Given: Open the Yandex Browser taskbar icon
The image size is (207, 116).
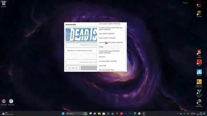Looking at the screenshot, I should 139,113.
